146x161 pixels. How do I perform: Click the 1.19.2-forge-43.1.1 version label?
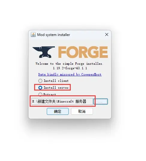tap(70, 68)
